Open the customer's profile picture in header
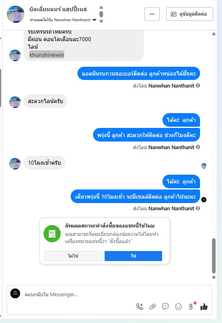 pyautogui.click(x=16, y=14)
